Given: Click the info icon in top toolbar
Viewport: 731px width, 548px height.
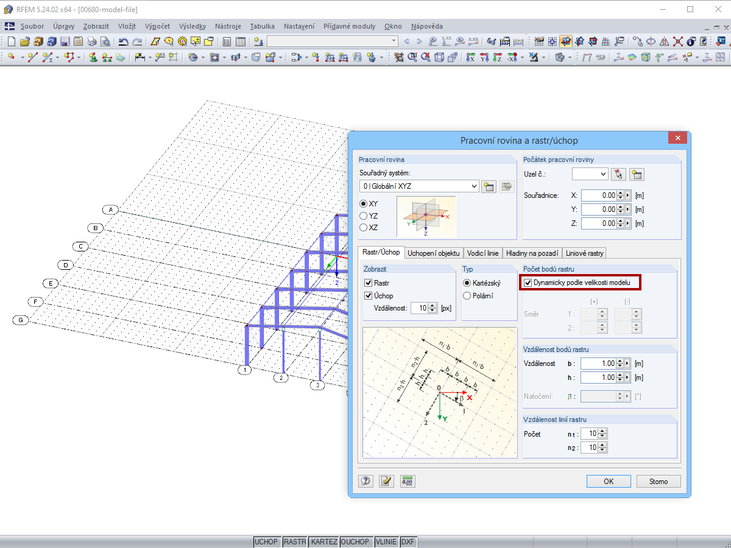Looking at the screenshot, I should point(691,41).
